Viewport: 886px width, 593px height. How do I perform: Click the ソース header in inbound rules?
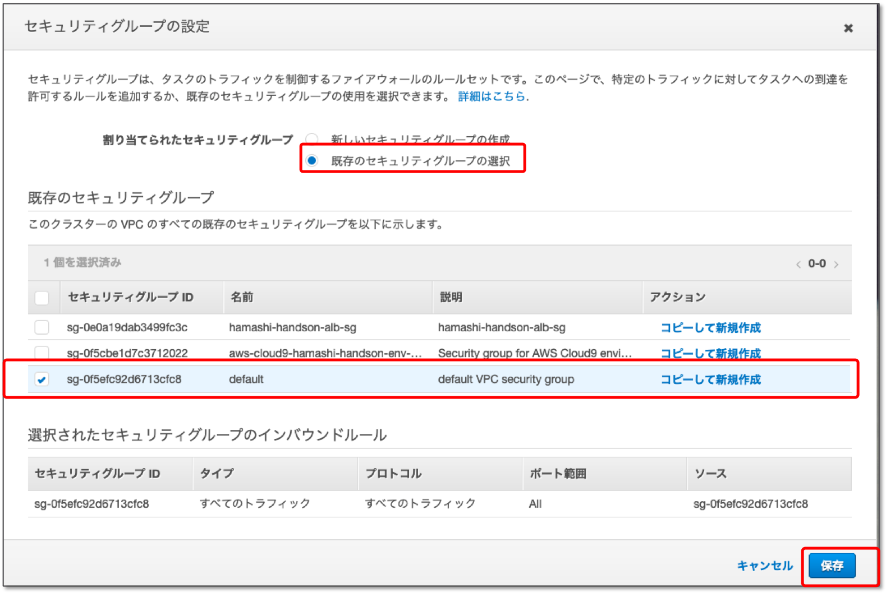[710, 474]
